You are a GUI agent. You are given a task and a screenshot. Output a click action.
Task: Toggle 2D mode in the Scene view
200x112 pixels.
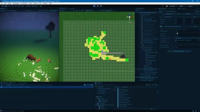(x=74, y=11)
